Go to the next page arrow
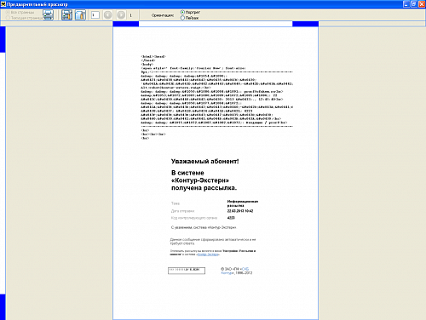Screen dimensions: 426x320 click(x=121, y=14)
